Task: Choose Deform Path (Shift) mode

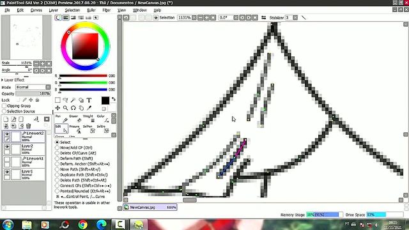Action: click(57, 158)
